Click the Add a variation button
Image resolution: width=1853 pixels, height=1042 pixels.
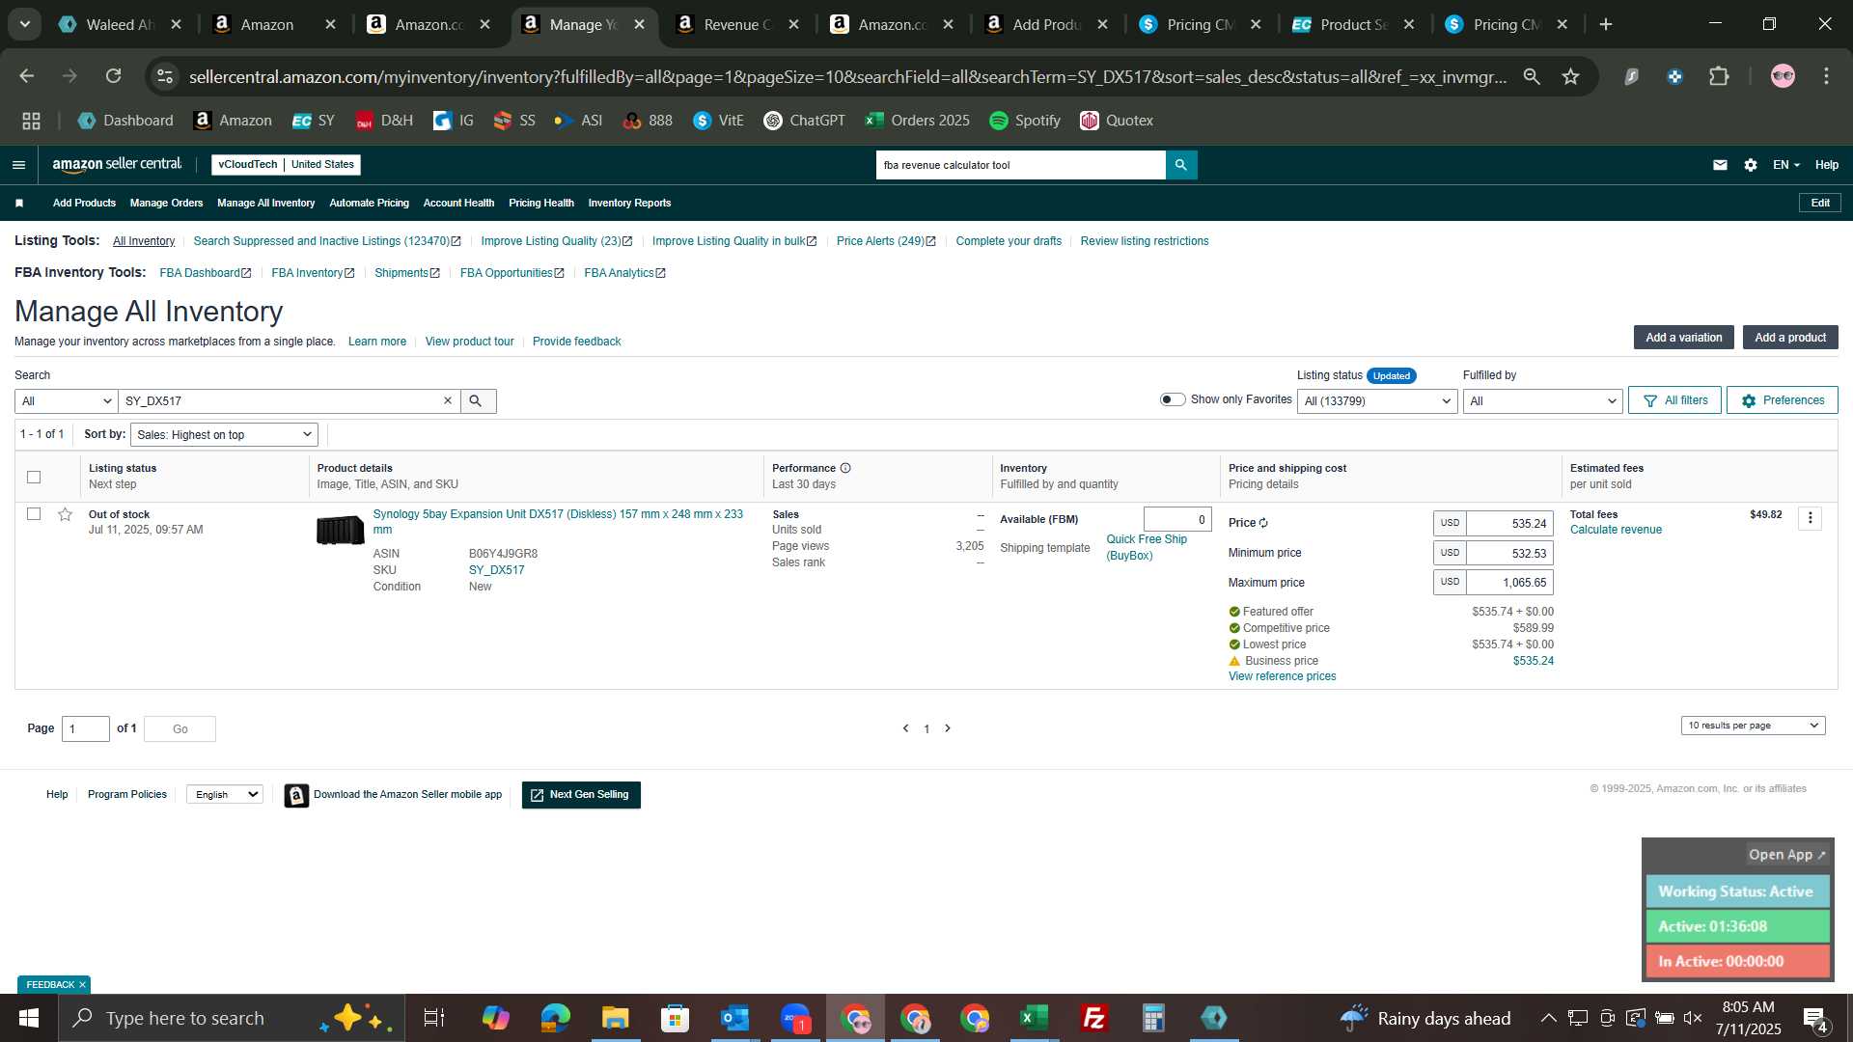pyautogui.click(x=1683, y=338)
